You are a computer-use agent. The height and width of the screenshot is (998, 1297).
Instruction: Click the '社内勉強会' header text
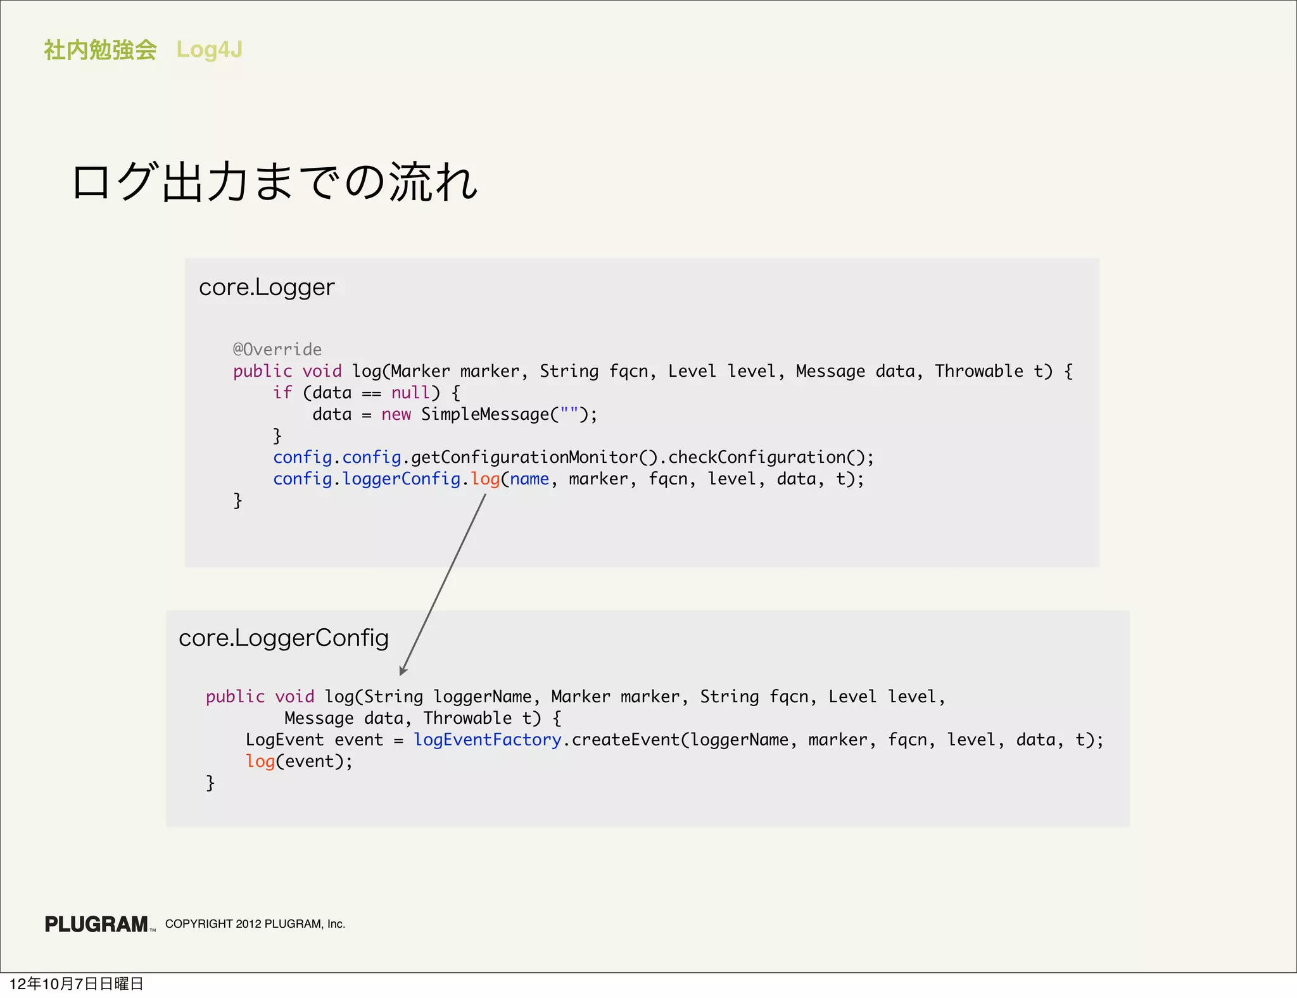click(100, 50)
